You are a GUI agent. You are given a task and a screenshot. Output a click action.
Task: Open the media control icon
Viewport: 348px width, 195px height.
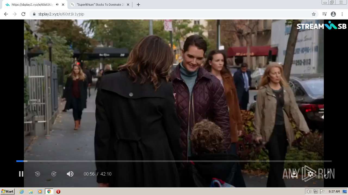click(324, 14)
